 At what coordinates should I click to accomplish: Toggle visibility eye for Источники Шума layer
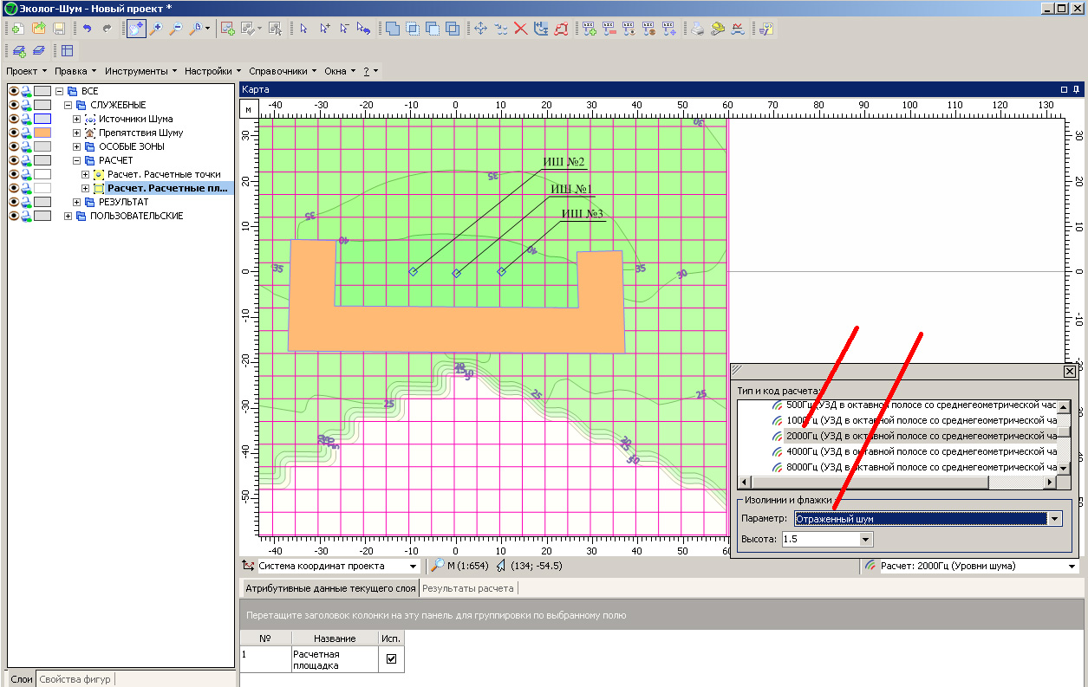(x=13, y=119)
